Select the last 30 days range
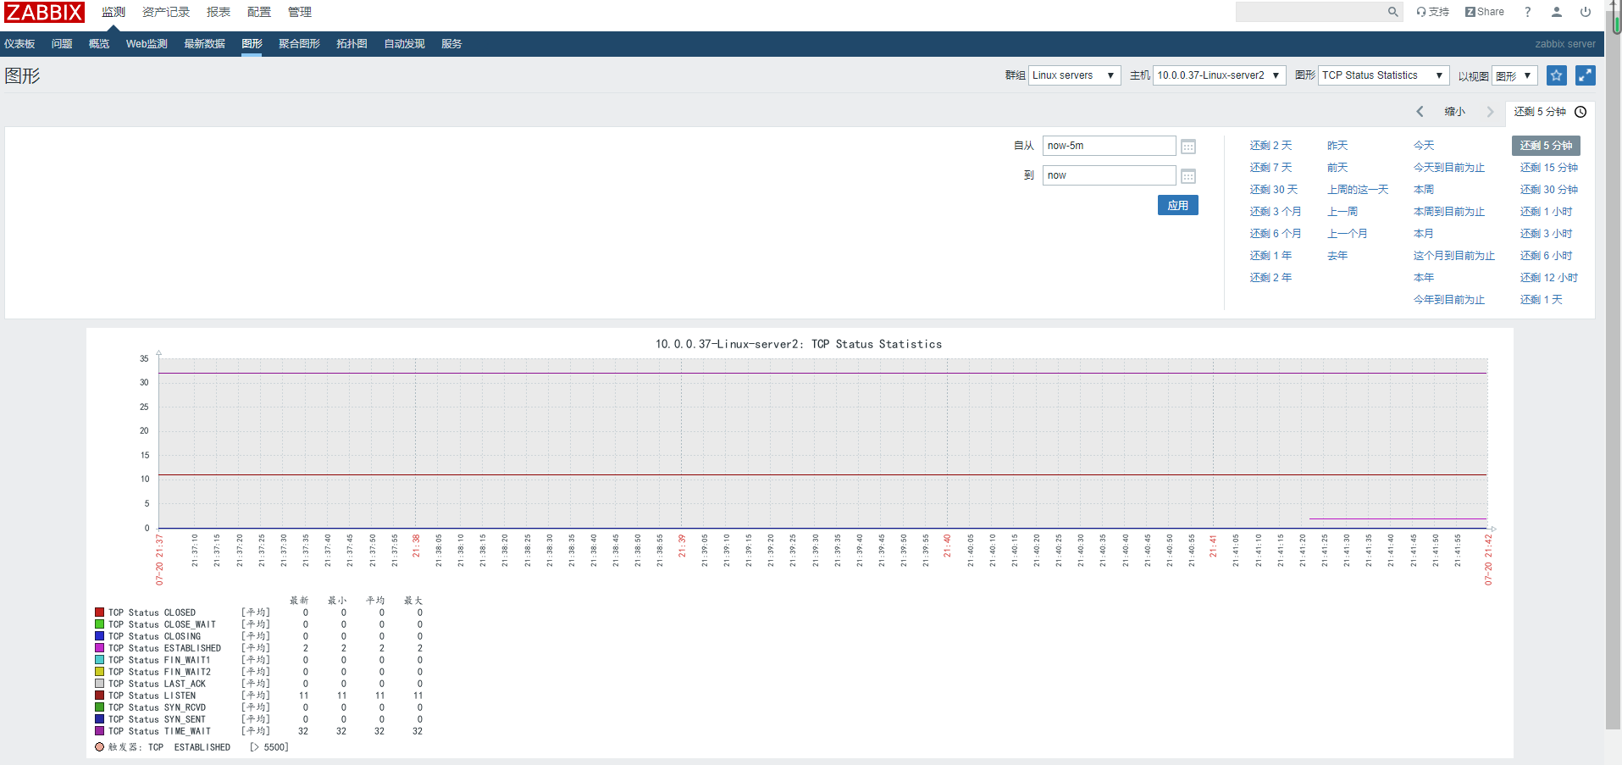The width and height of the screenshot is (1622, 765). click(1273, 190)
